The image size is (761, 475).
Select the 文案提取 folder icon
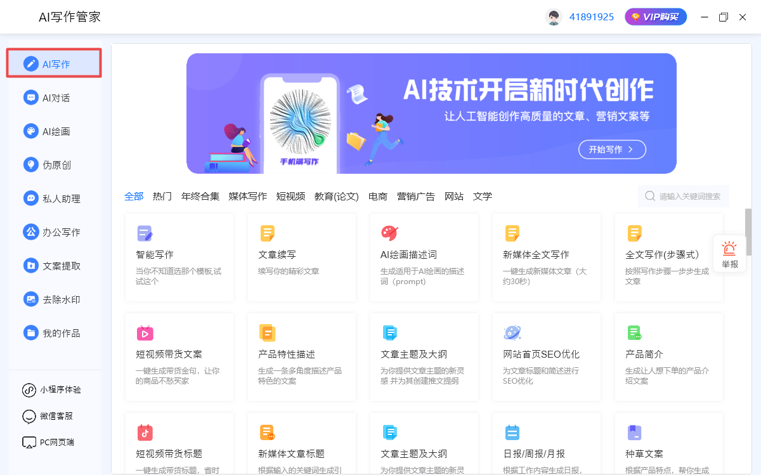coord(30,266)
